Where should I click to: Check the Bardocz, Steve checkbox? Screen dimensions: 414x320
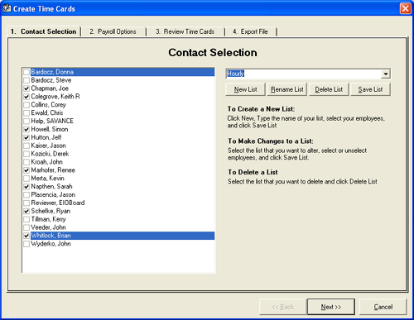(26, 80)
